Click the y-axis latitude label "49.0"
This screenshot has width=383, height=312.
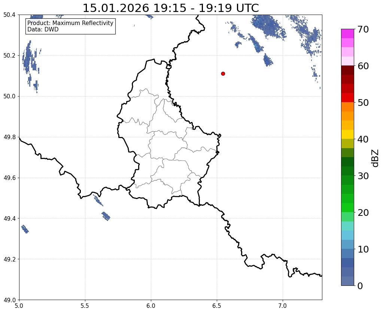[9, 300]
